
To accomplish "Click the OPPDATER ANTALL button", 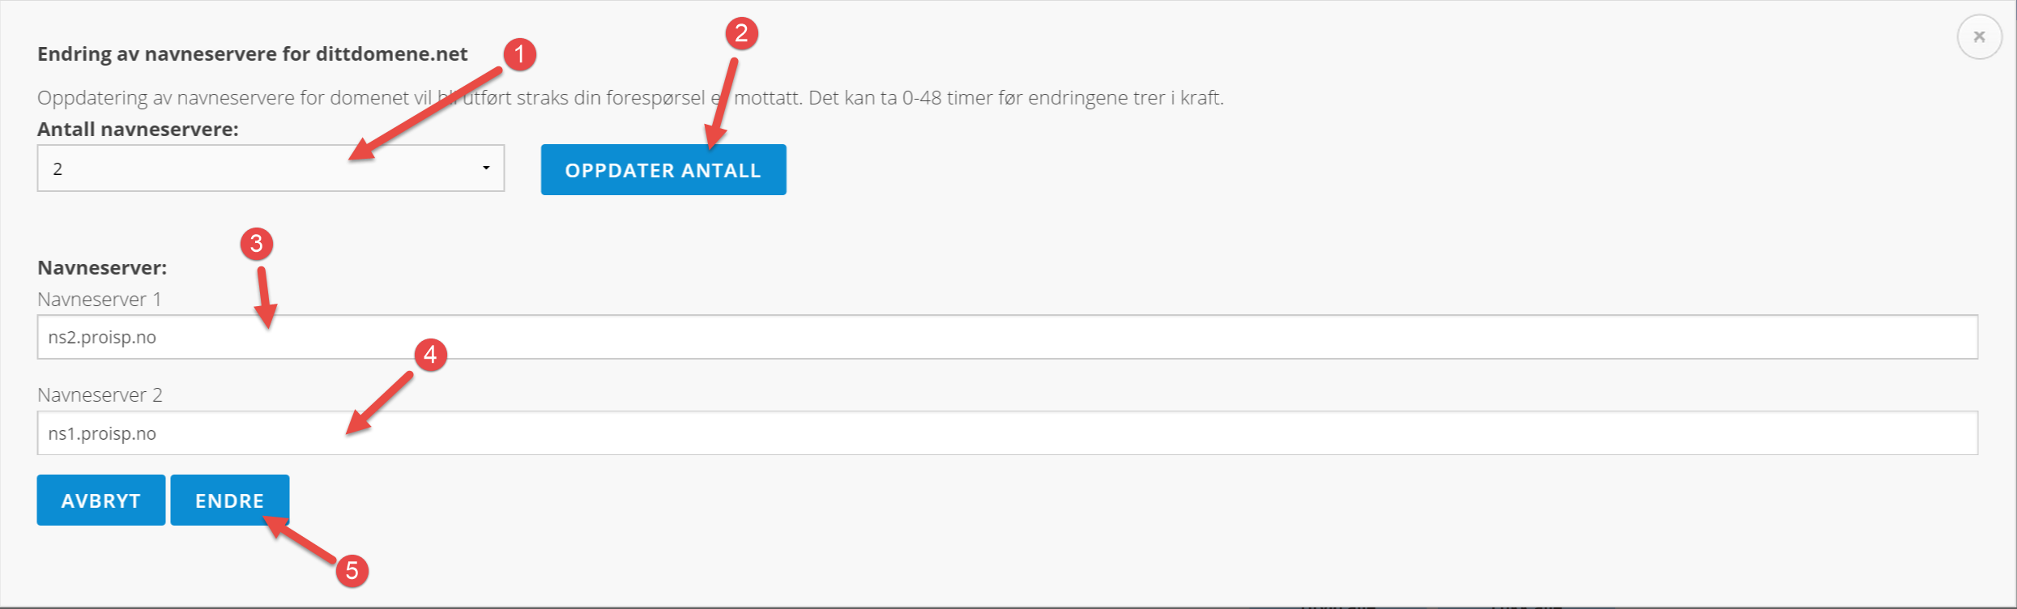I will coord(663,170).
